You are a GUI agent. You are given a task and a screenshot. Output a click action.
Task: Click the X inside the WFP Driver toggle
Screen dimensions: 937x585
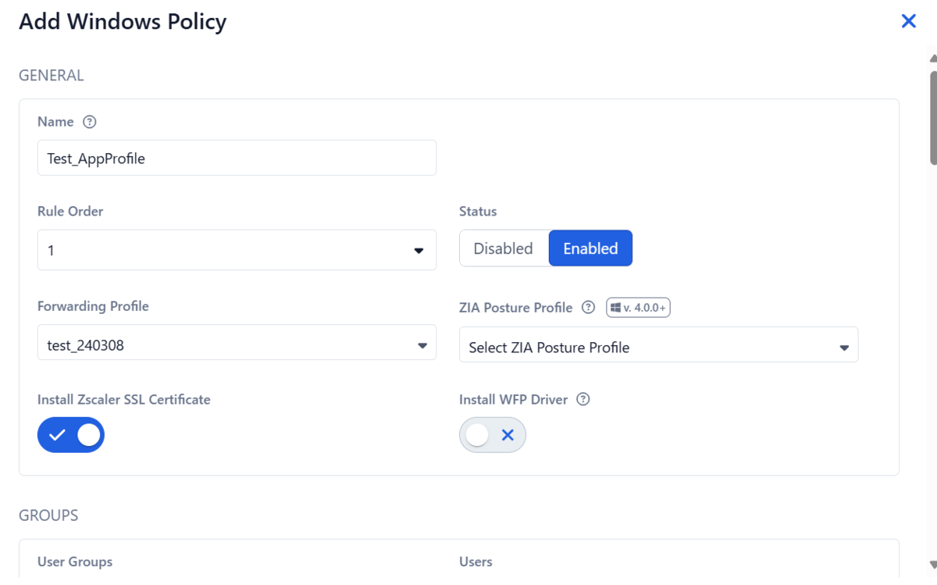point(508,434)
